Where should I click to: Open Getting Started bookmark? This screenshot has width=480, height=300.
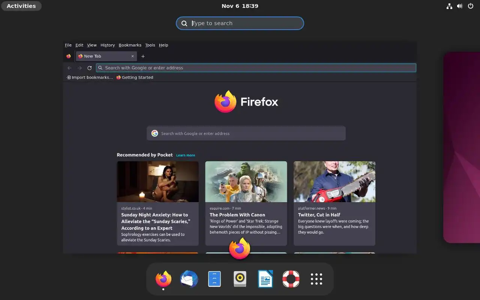pos(135,77)
